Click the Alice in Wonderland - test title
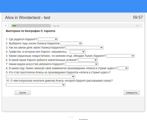 [28, 18]
